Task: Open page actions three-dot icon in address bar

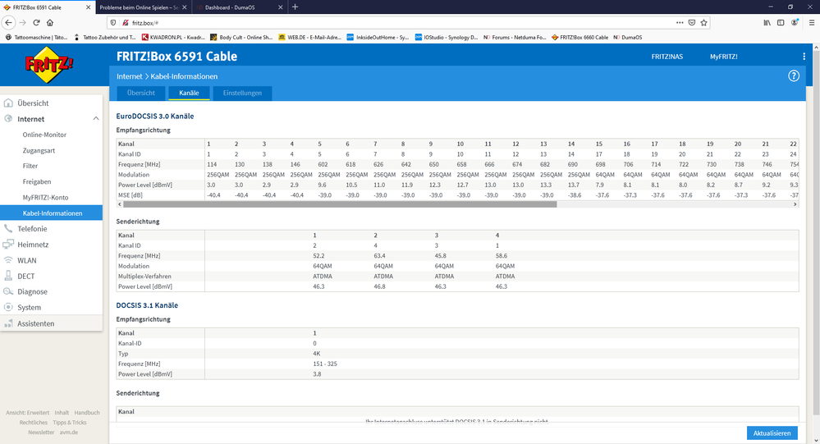Action: point(680,22)
